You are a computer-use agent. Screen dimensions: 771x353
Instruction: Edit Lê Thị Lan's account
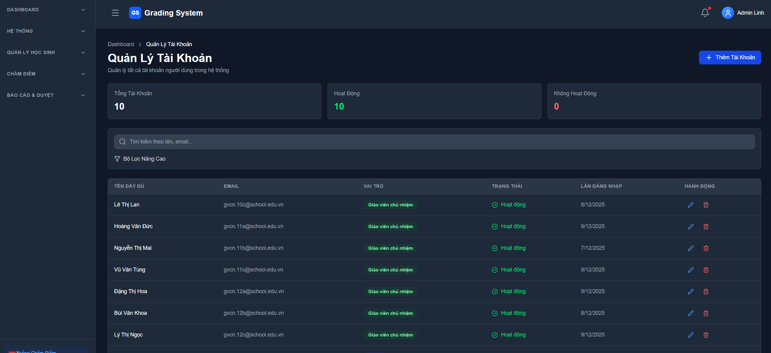click(x=690, y=205)
